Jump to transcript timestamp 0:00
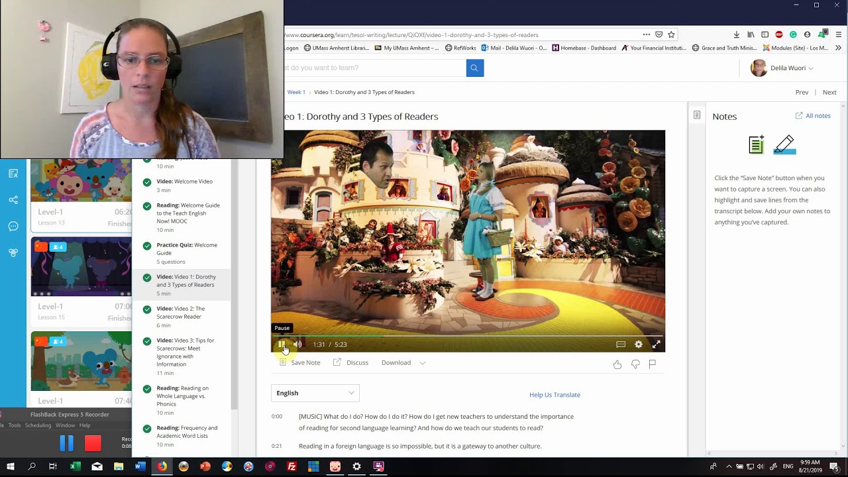The image size is (848, 477). [x=277, y=417]
